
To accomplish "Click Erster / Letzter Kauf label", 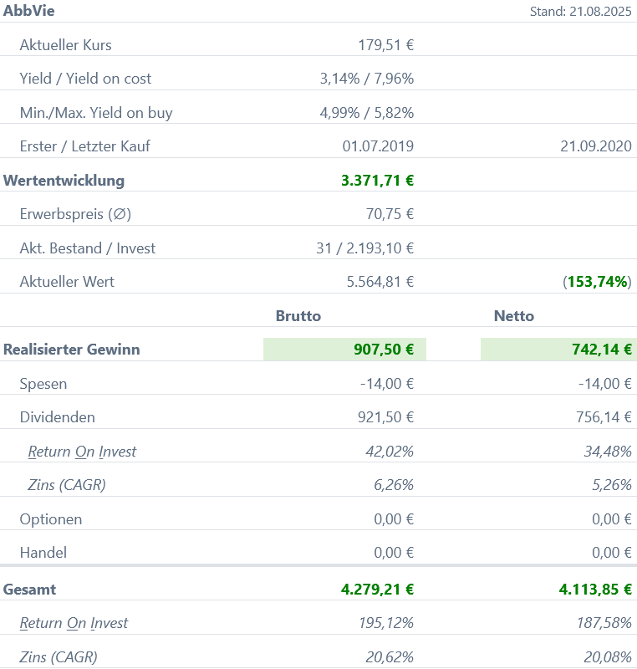I will [x=84, y=146].
